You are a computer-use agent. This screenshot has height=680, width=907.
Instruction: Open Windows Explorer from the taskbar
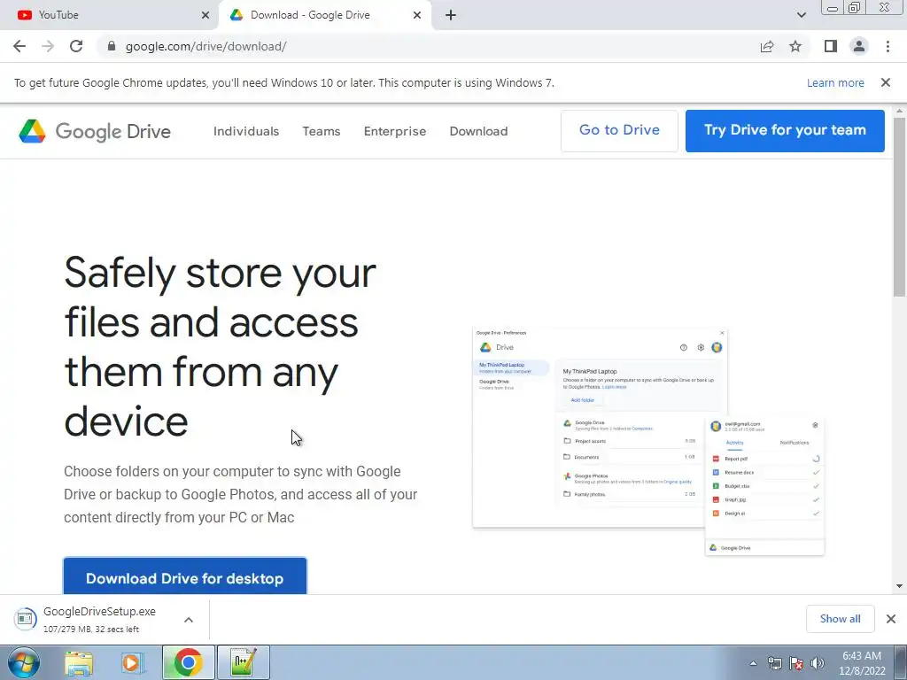(79, 662)
